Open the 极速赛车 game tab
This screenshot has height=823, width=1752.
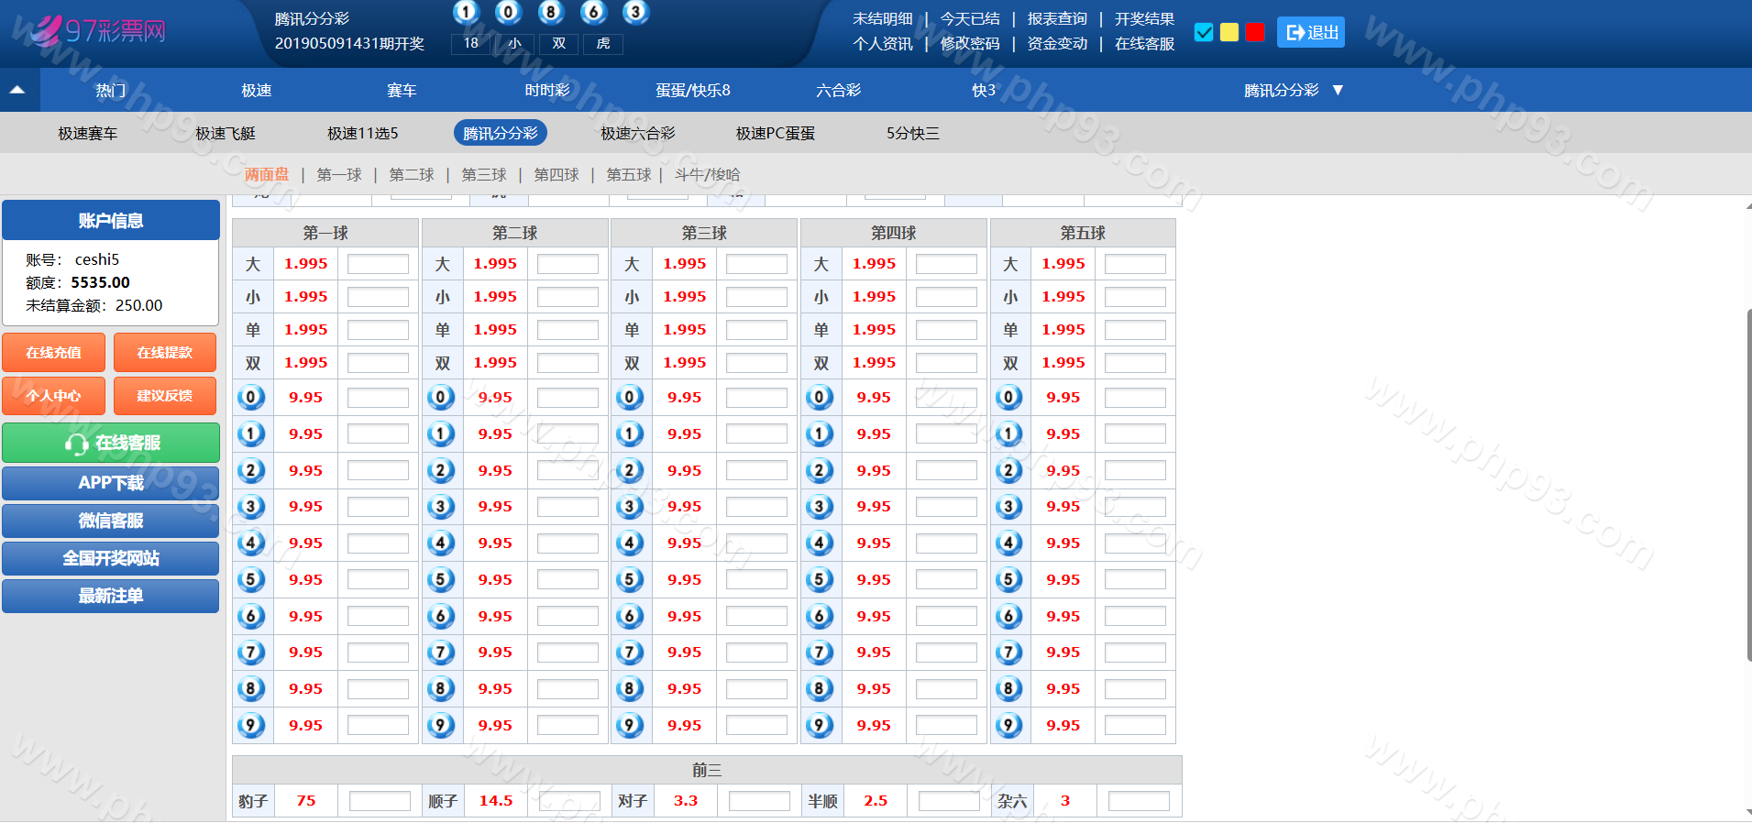tap(88, 133)
